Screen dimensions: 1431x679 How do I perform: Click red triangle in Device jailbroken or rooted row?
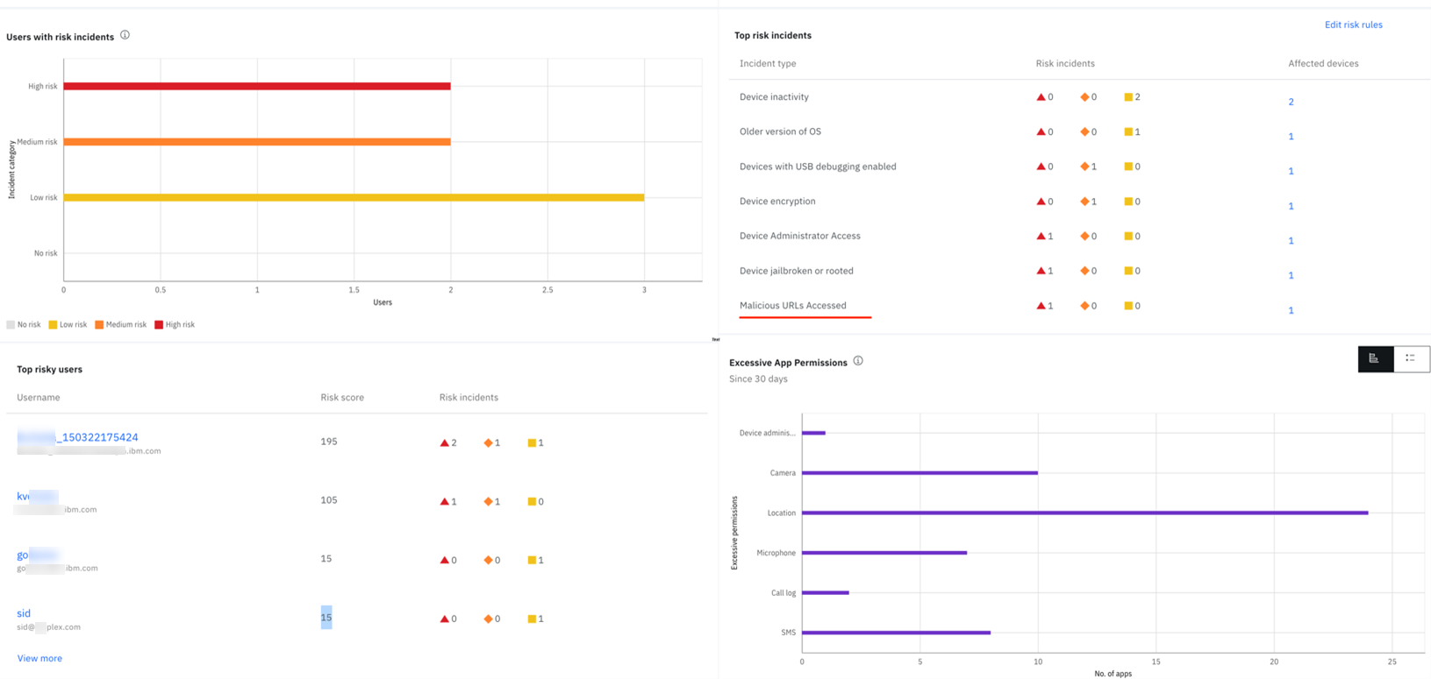[x=1041, y=271]
